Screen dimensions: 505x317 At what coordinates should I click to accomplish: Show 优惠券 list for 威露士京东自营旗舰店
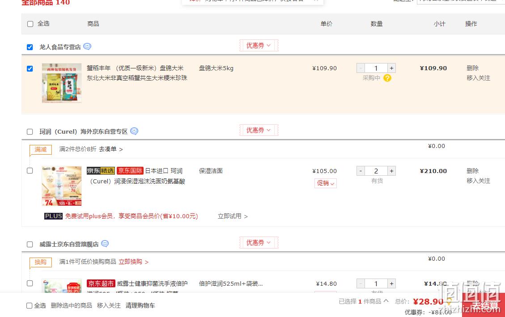259,243
